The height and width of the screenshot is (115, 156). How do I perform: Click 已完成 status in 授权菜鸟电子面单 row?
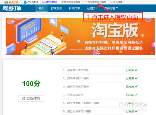[x=132, y=86]
